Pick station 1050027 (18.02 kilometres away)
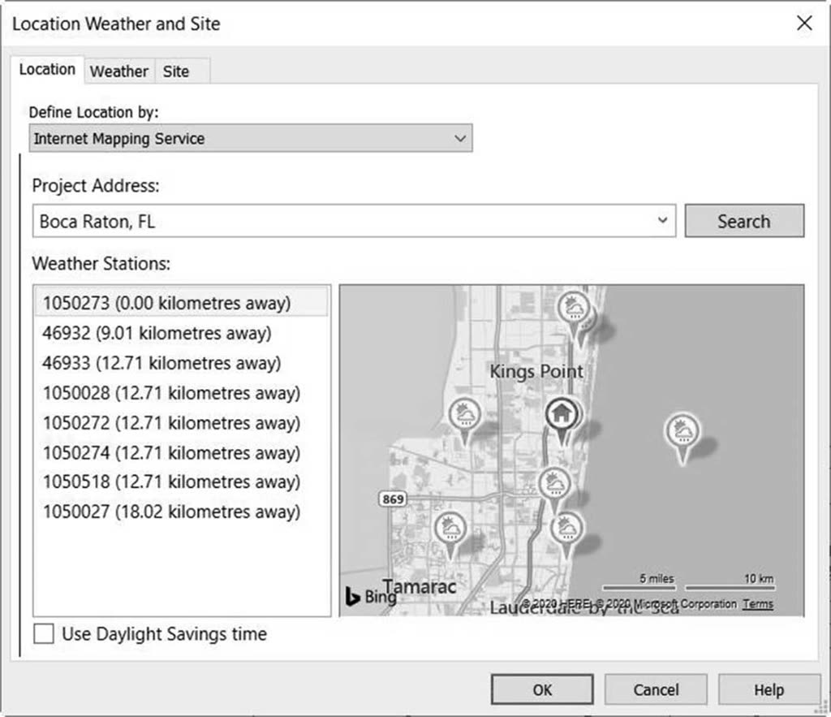This screenshot has width=831, height=717. [181, 512]
